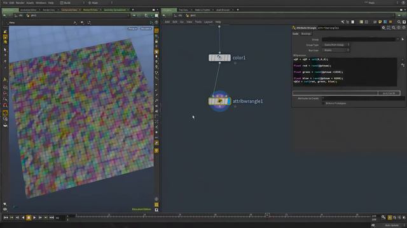Toggle bottom yellow display icon in viewport
The height and width of the screenshot is (228, 407).
[x=156, y=205]
